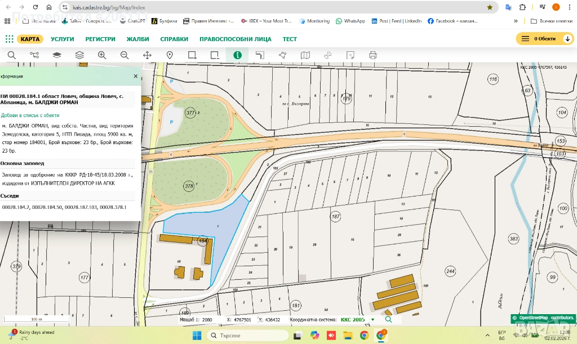Open the green apps grid menu

pyautogui.click(x=9, y=39)
